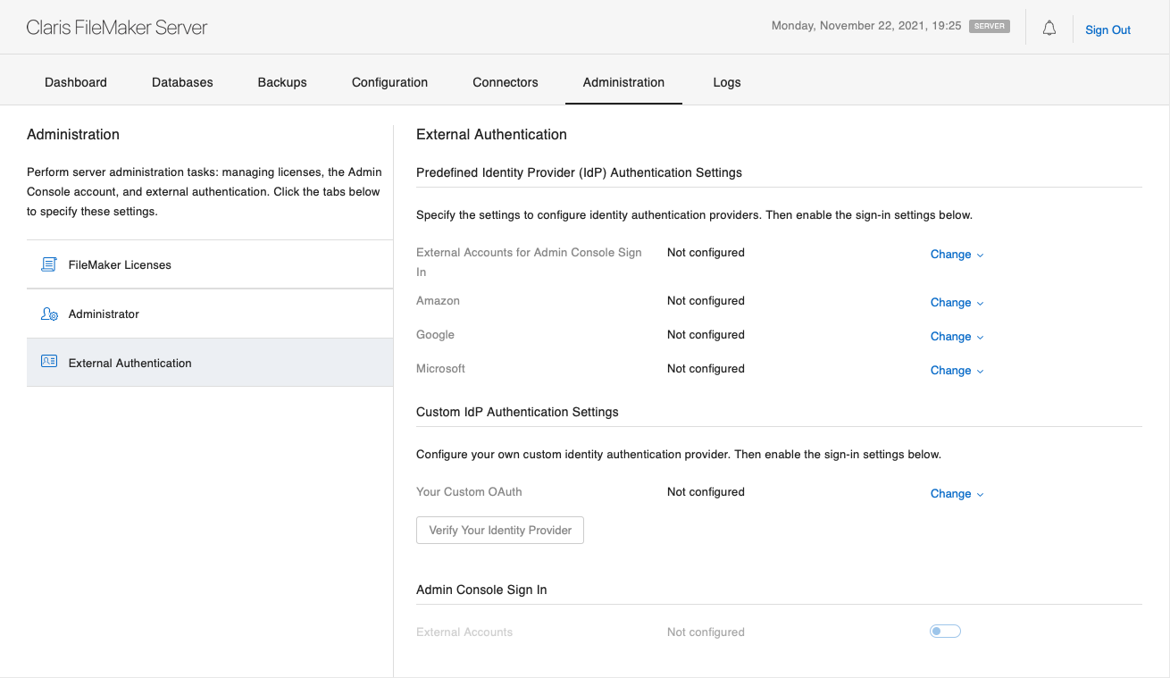Click greyed External Accounts label under sign in
The image size is (1170, 678).
pyautogui.click(x=464, y=632)
